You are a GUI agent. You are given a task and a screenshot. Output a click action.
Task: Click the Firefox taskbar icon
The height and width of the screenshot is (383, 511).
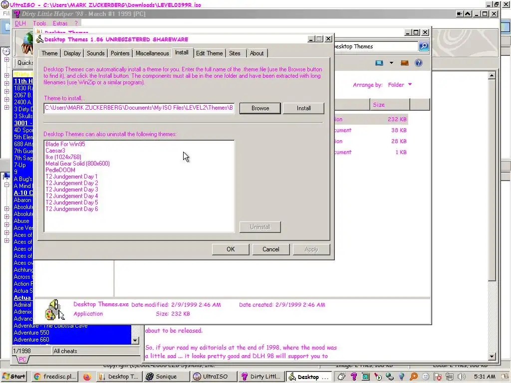click(x=87, y=377)
